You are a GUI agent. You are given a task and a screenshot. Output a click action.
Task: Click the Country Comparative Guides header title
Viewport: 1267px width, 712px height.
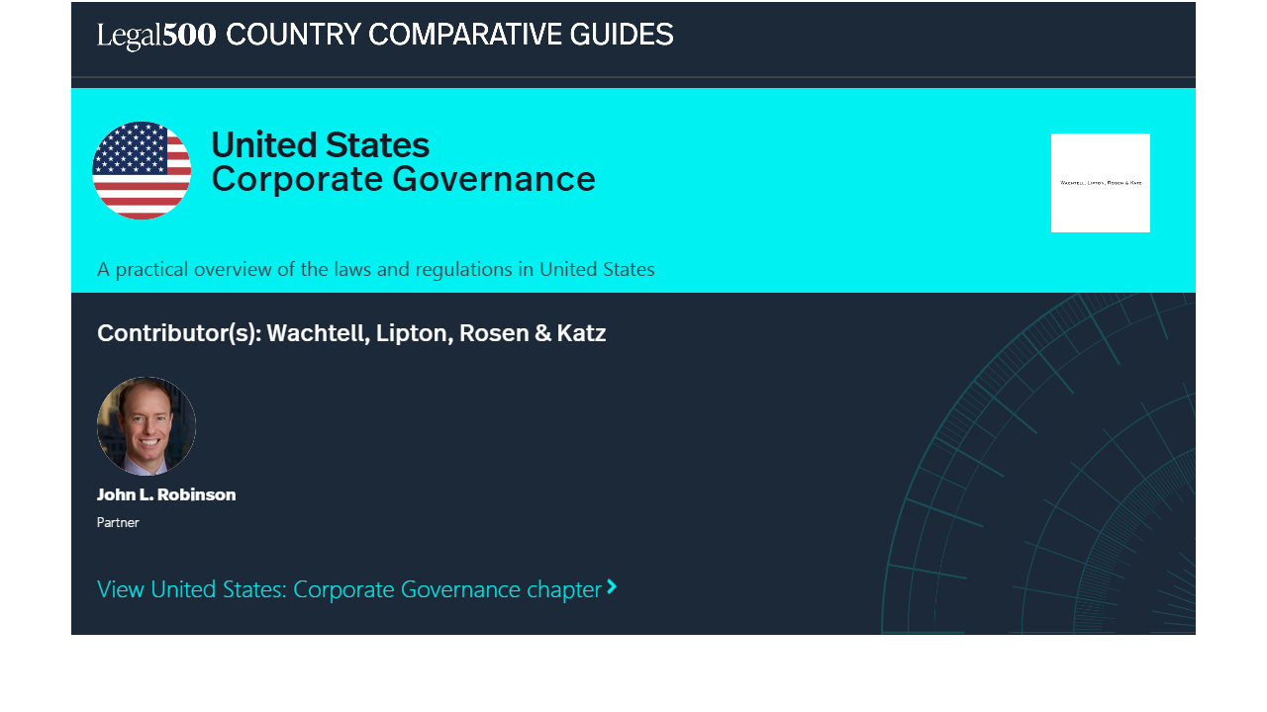coord(449,36)
